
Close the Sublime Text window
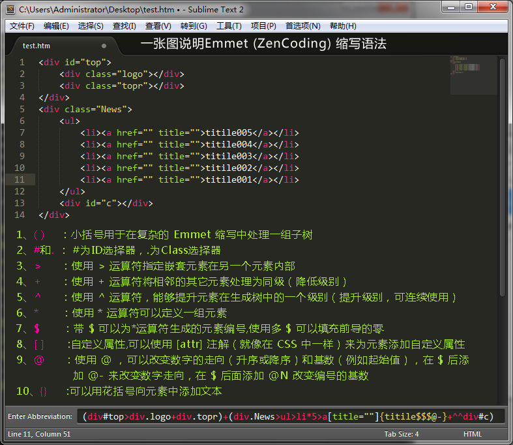493,7
